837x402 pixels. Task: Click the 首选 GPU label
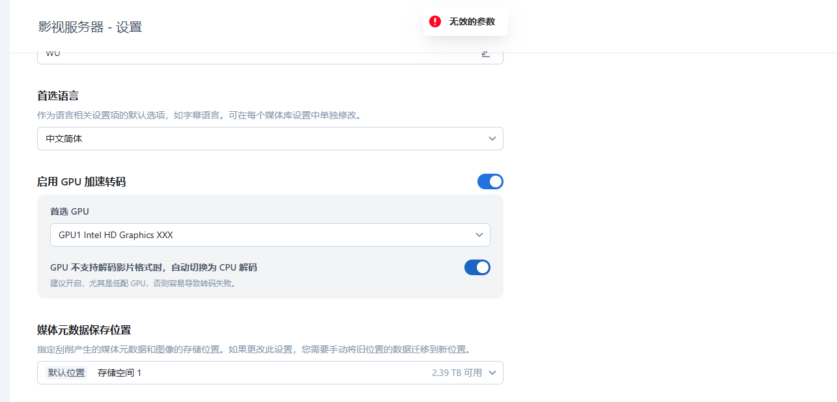point(70,211)
